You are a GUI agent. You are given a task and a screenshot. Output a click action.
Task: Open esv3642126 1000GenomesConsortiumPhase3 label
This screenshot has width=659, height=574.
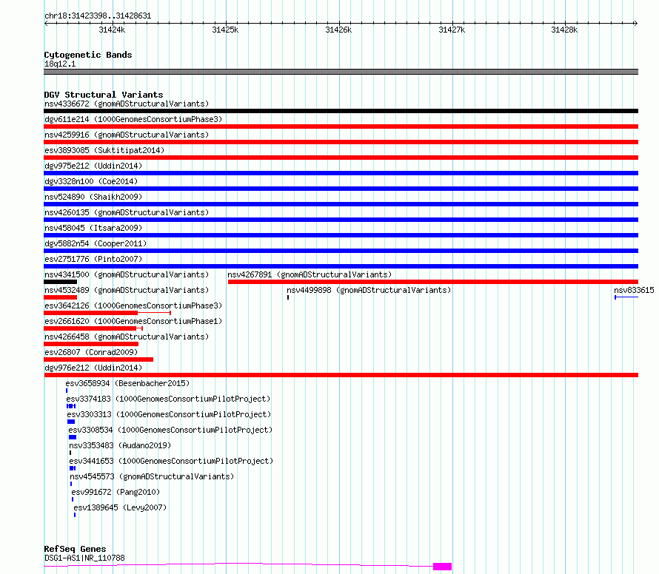pos(133,305)
